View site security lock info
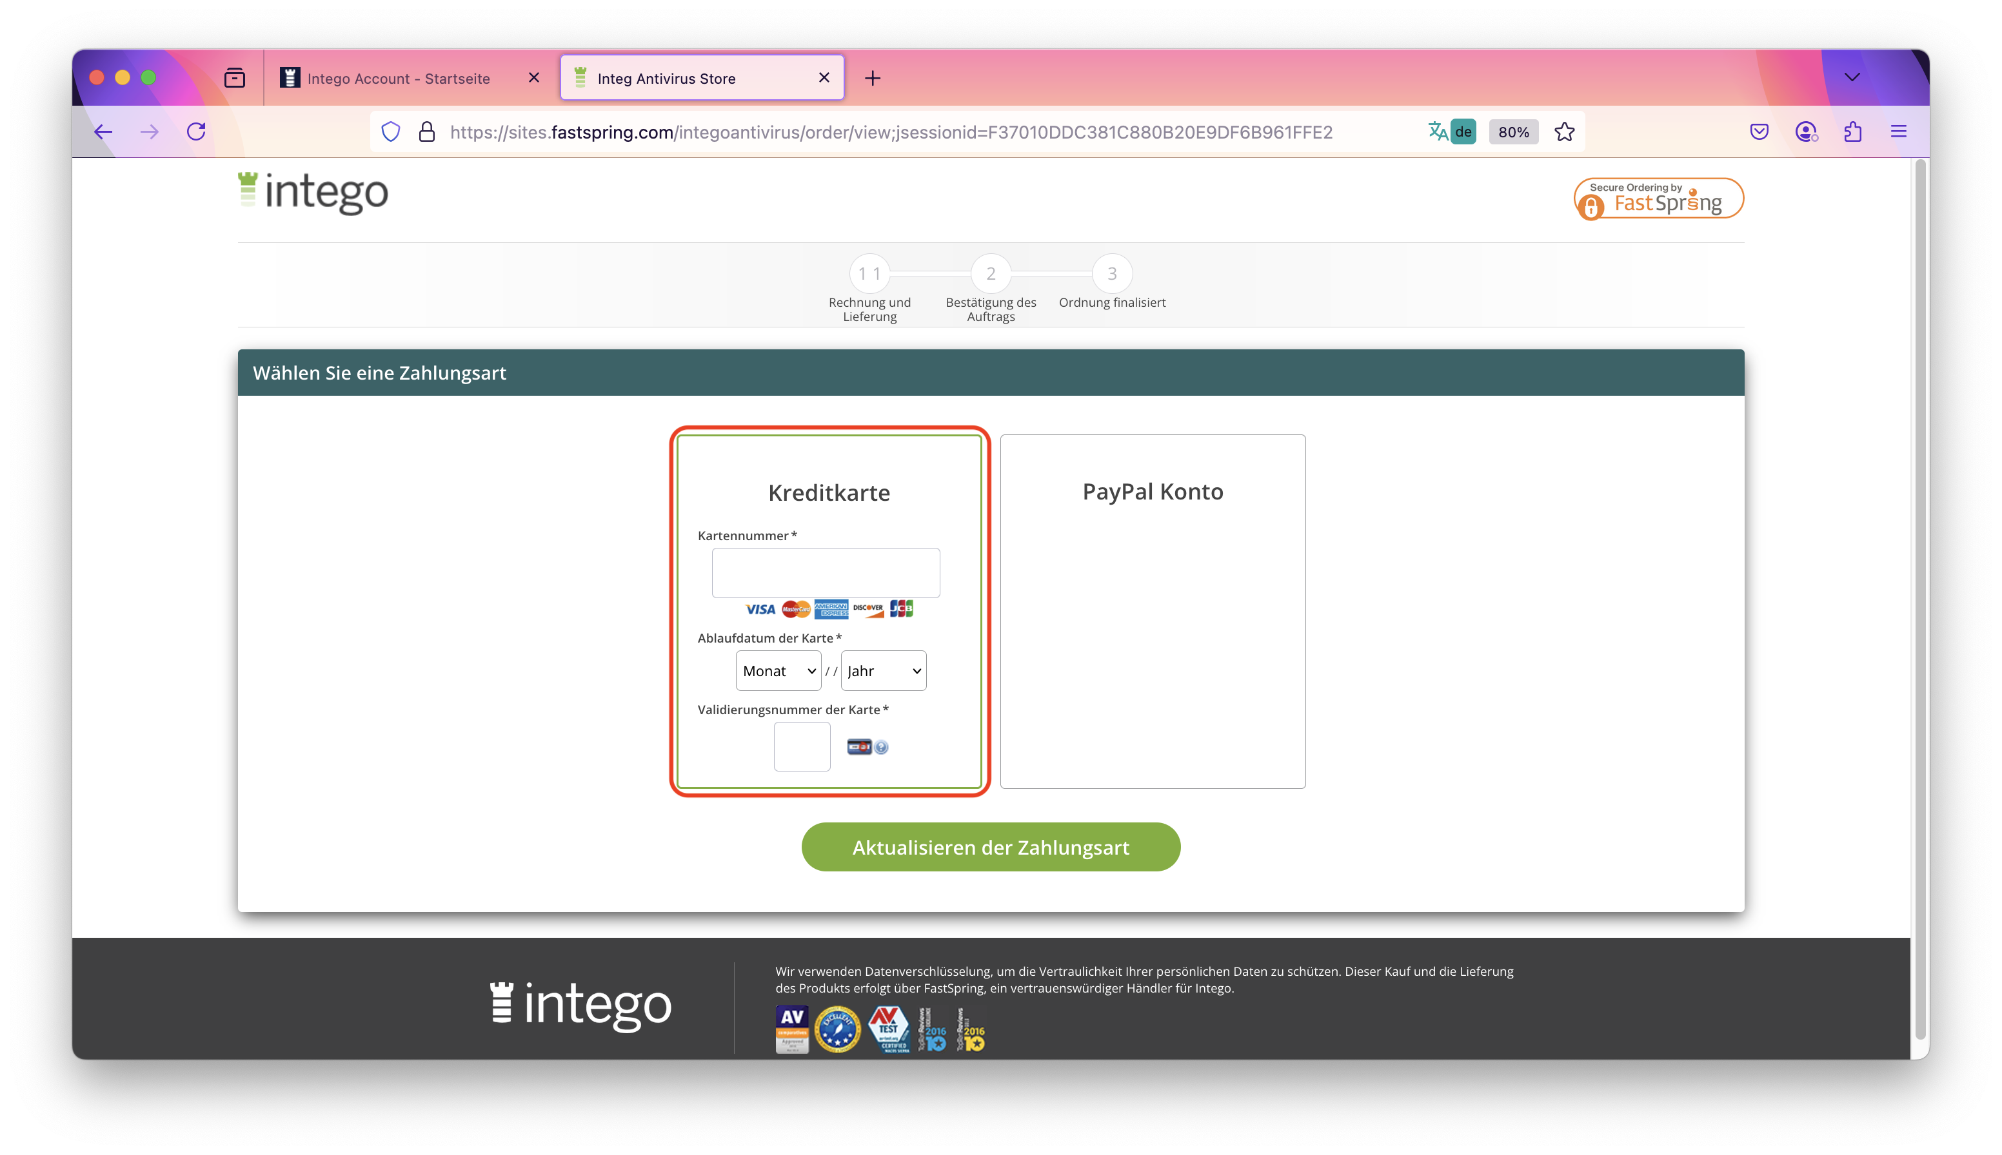2002x1155 pixels. 427,131
